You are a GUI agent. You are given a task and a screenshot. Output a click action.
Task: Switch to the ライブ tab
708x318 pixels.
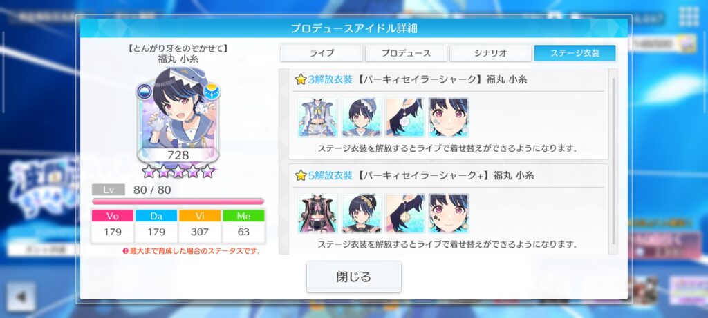[322, 53]
